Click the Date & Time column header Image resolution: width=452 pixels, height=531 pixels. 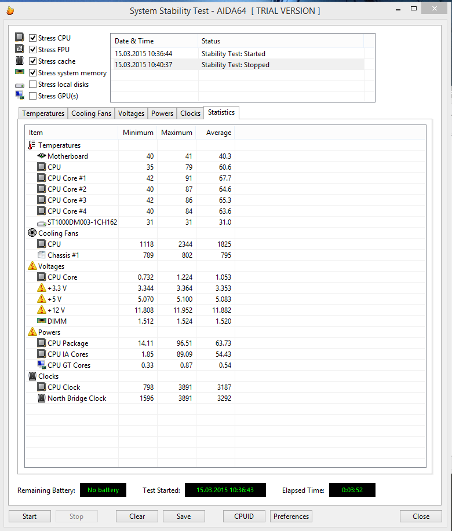[x=155, y=41]
